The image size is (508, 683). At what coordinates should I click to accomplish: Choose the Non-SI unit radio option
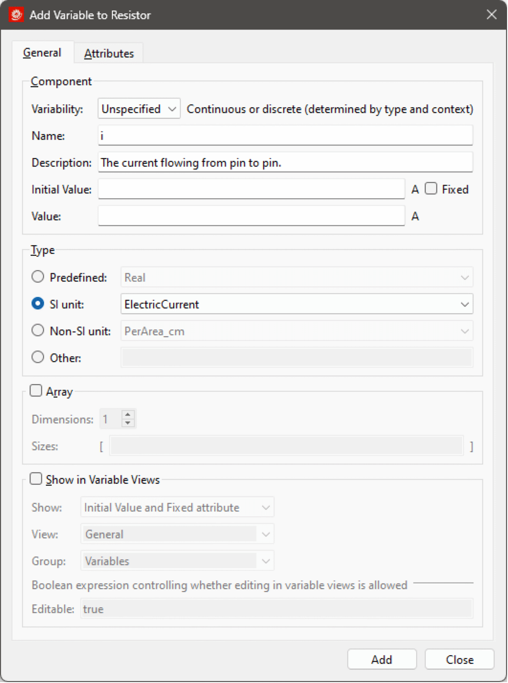coord(38,331)
